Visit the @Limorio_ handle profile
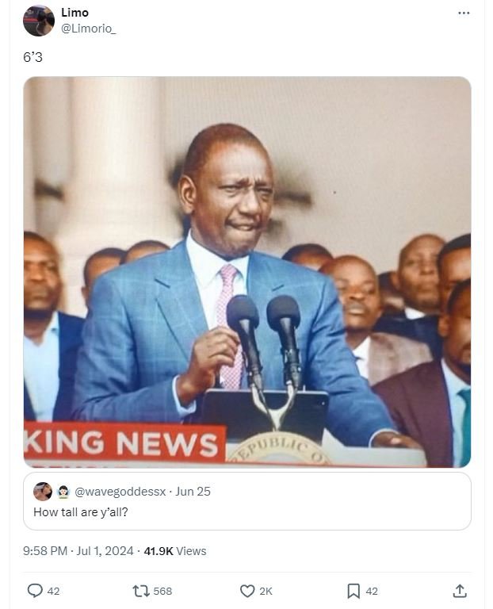493x609 pixels. point(89,29)
